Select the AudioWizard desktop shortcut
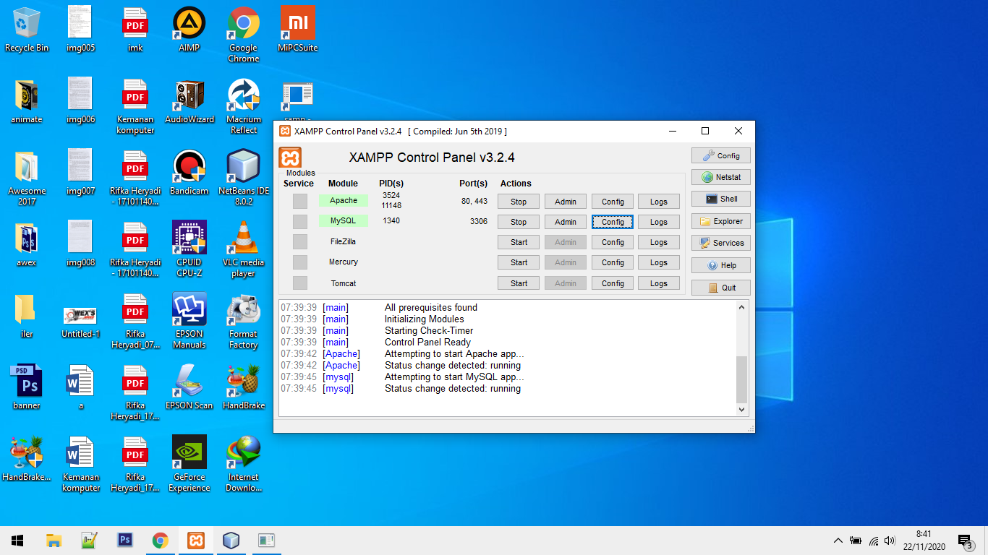Viewport: 988px width, 555px height. pyautogui.click(x=189, y=102)
